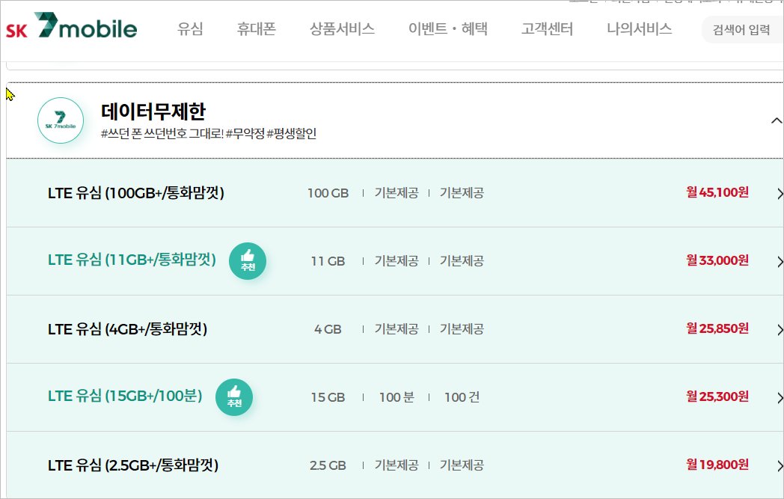Open arrow for 4GB+ plan row
The height and width of the screenshot is (499, 784).
pos(779,329)
